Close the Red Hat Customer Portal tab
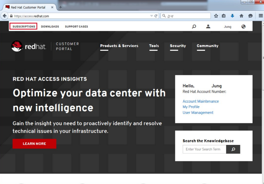264x184 pixels. pyautogui.click(x=52, y=7)
